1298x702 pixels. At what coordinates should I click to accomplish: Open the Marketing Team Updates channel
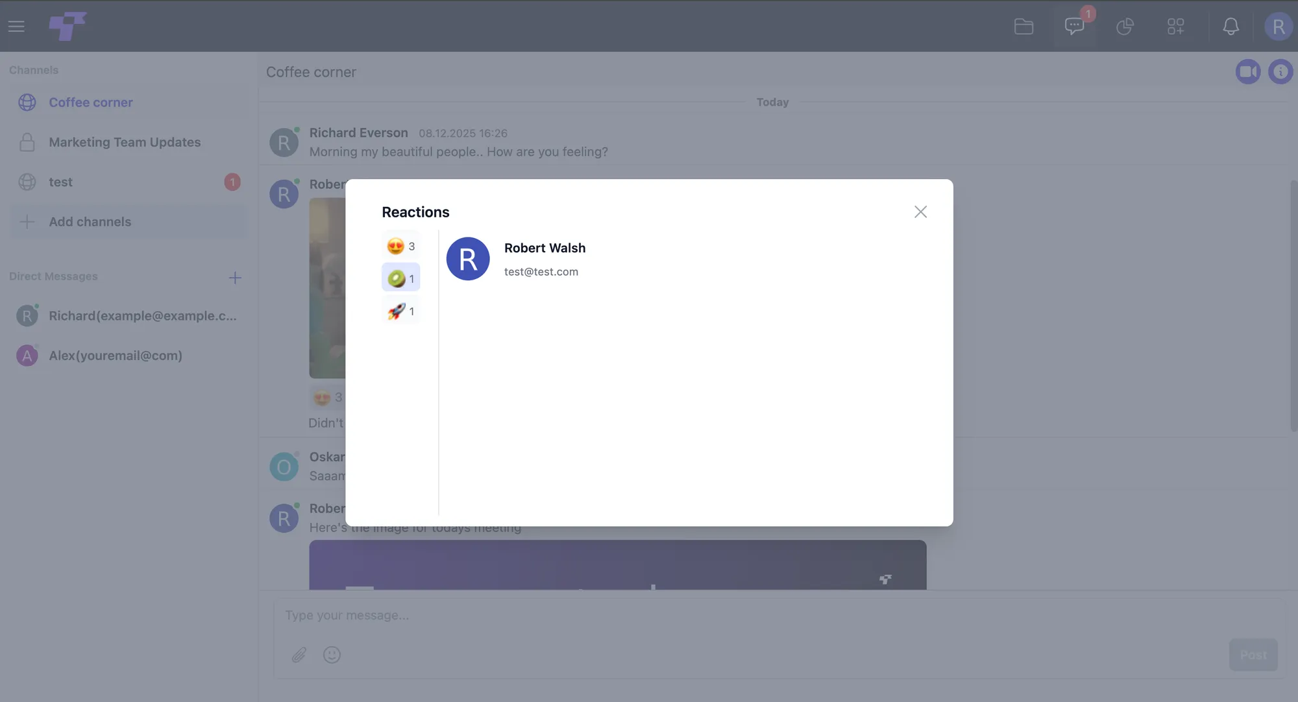click(129, 142)
